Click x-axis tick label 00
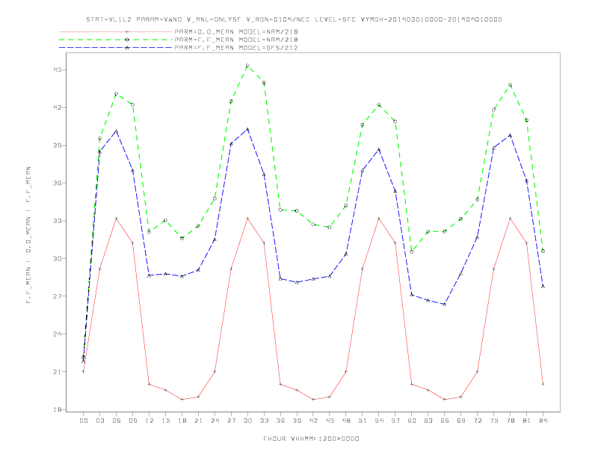The width and height of the screenshot is (592, 458). point(84,421)
